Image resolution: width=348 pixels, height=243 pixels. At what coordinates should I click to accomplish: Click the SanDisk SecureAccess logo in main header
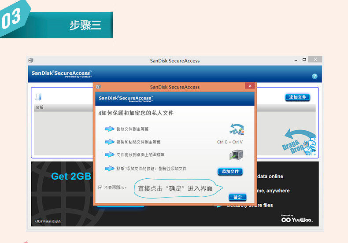coord(62,74)
